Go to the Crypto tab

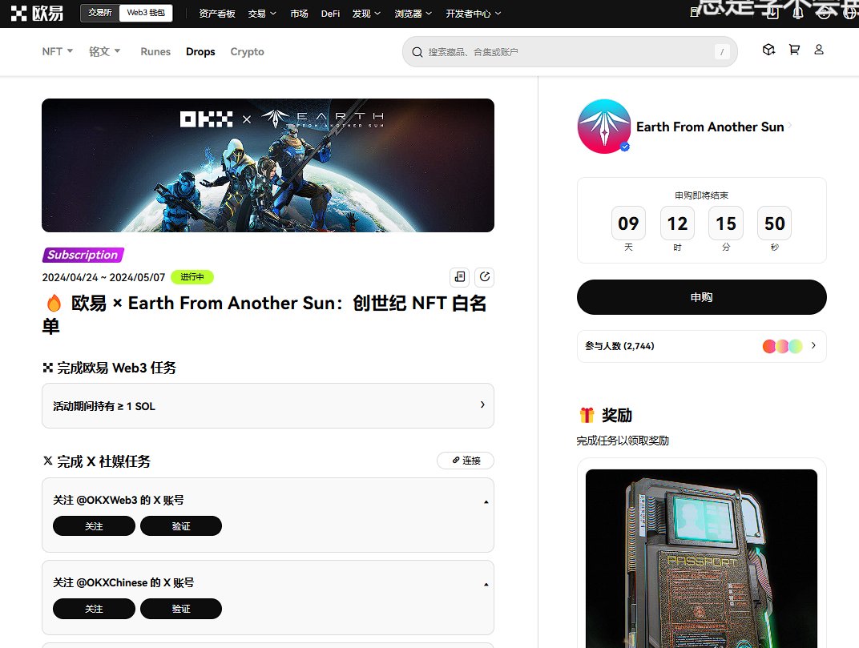coord(247,51)
